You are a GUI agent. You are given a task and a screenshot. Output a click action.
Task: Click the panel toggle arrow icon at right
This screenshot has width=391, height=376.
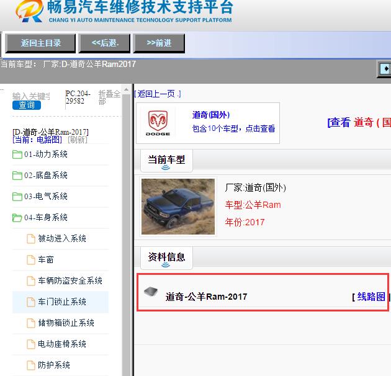tap(385, 69)
